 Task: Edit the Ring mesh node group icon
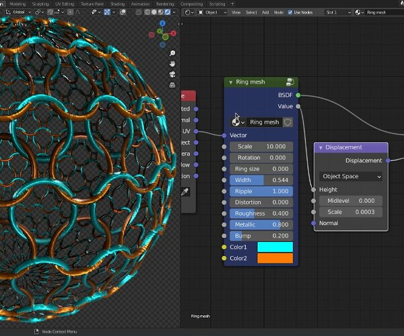pyautogui.click(x=290, y=82)
